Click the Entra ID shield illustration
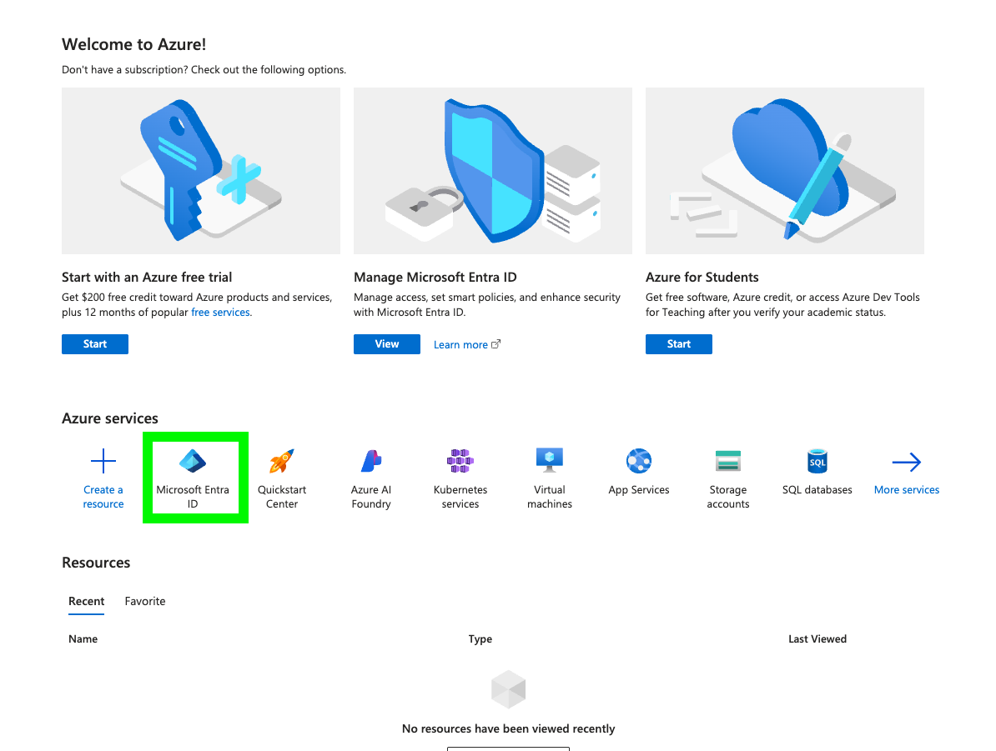Viewport: 996px width, 751px height. coord(493,171)
